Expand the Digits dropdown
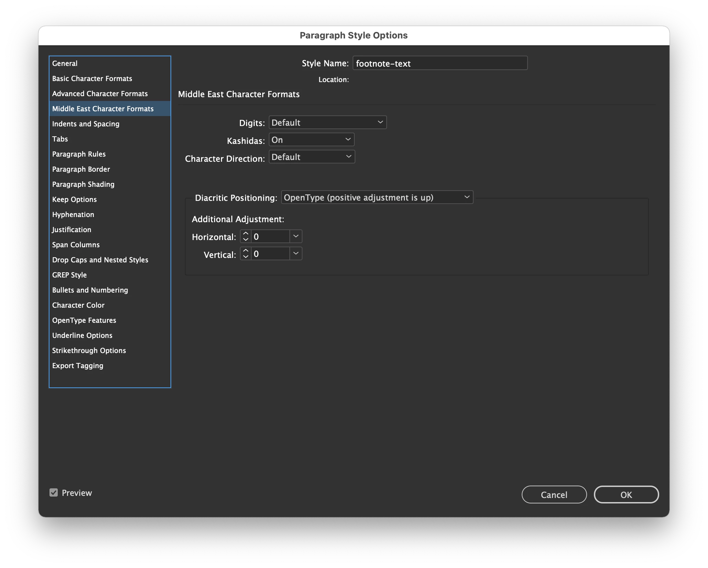Image resolution: width=708 pixels, height=568 pixels. (328, 123)
